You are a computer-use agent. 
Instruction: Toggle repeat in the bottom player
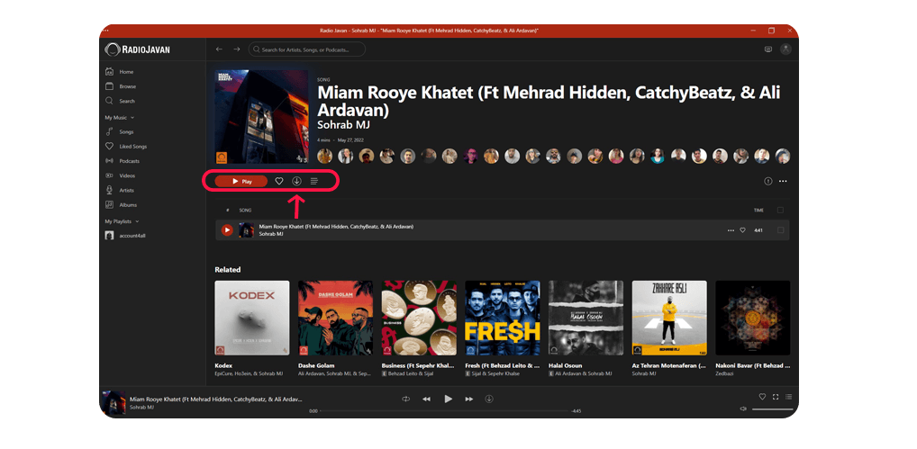(406, 399)
